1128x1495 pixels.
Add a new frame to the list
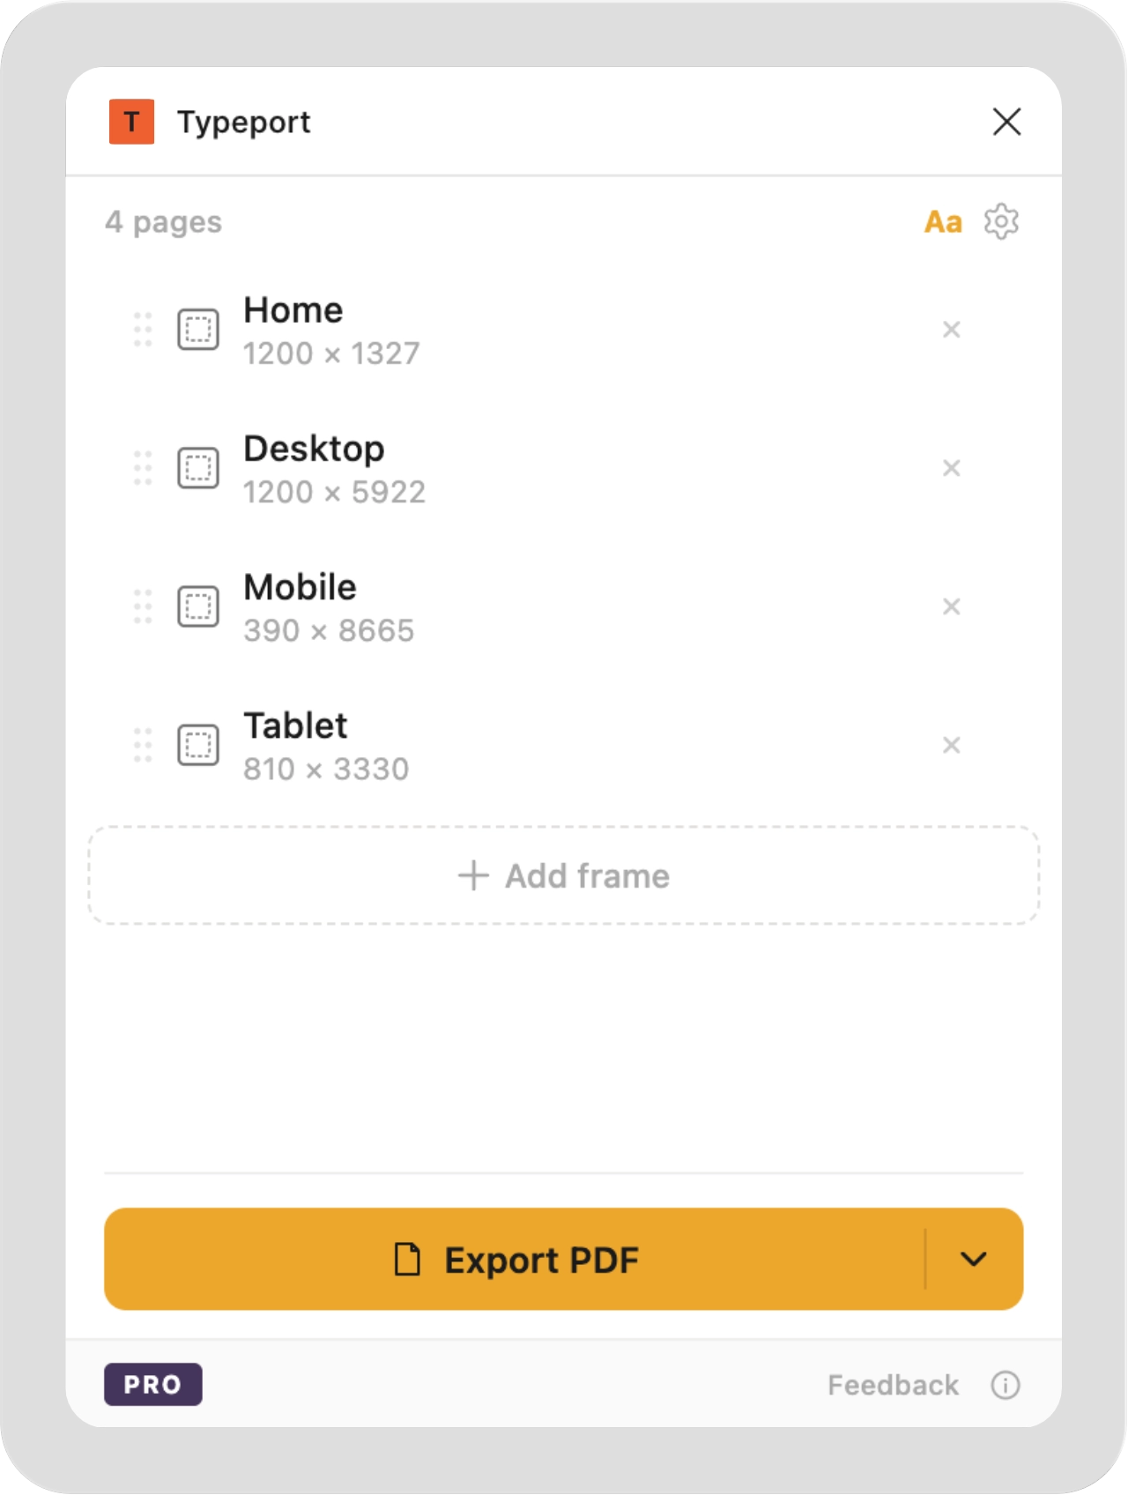pyautogui.click(x=563, y=874)
